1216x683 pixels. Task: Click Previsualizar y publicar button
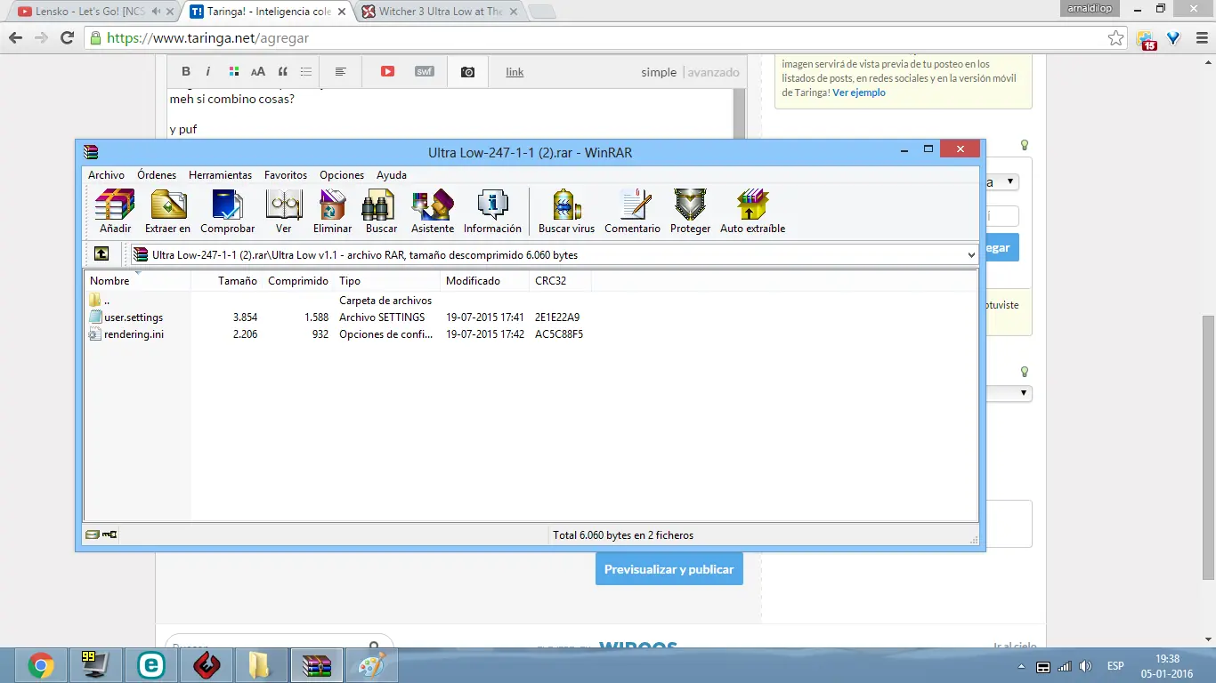coord(669,569)
